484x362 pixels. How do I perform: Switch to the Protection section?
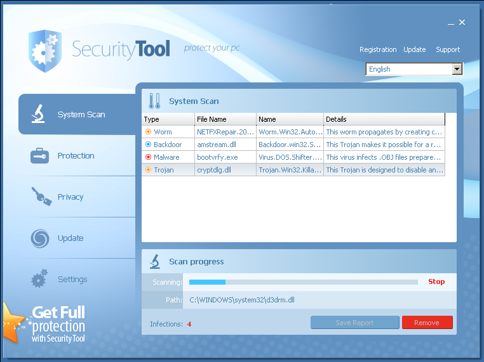coord(76,155)
